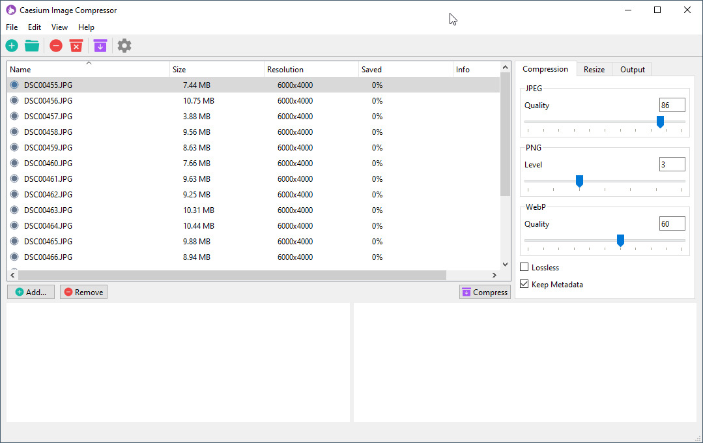The image size is (703, 443).
Task: Disable the Keep Metadata checkbox
Action: click(x=523, y=284)
